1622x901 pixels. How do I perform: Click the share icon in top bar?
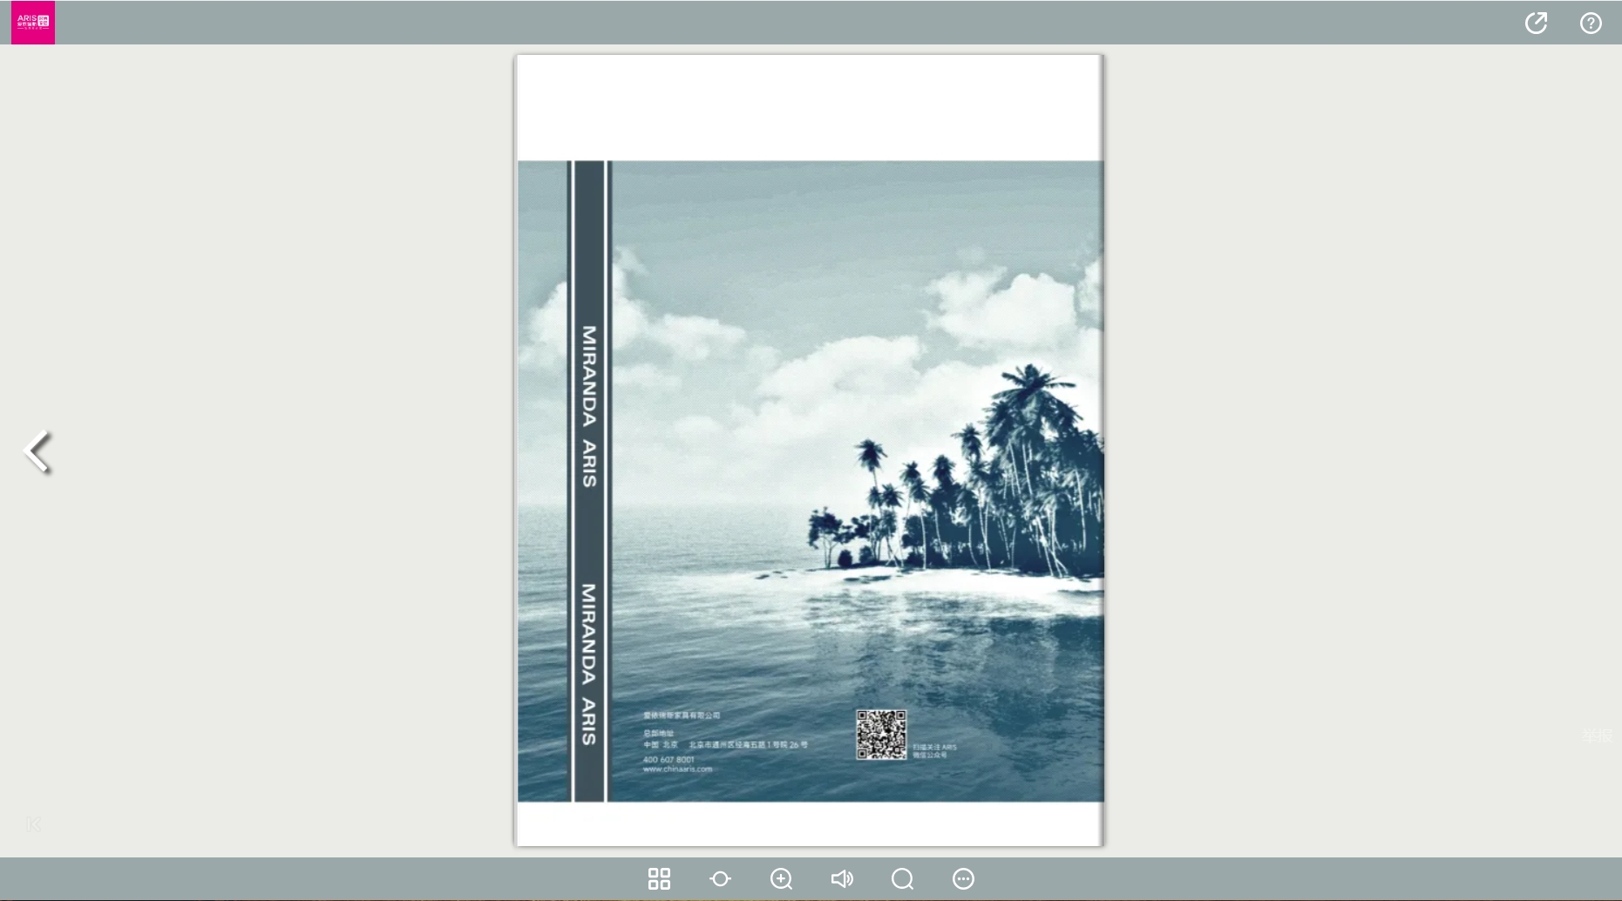1536,23
